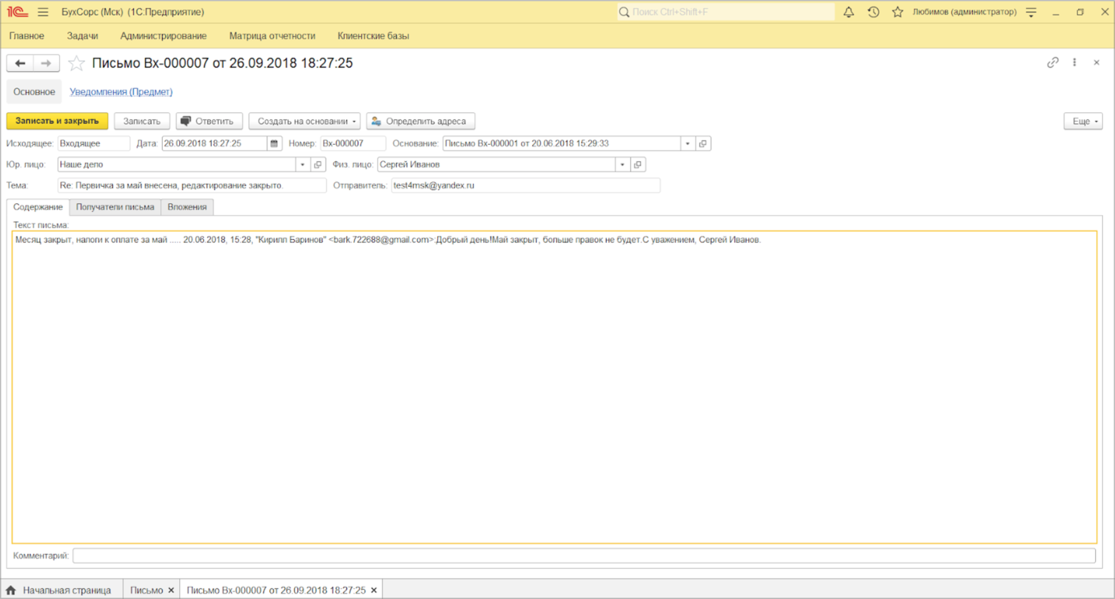This screenshot has height=599, width=1115.
Task: Open the hamburger functions menu
Action: pyautogui.click(x=43, y=12)
